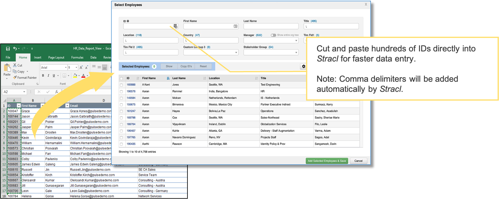
Task: Open the Customize Quick Access Toolbar arrow in Excel
Action: coord(32,49)
